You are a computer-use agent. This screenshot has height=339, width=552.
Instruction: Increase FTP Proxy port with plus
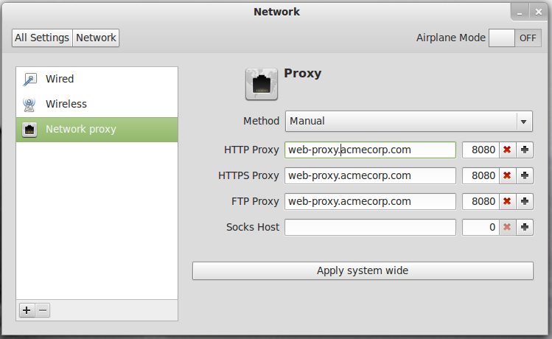(x=525, y=201)
